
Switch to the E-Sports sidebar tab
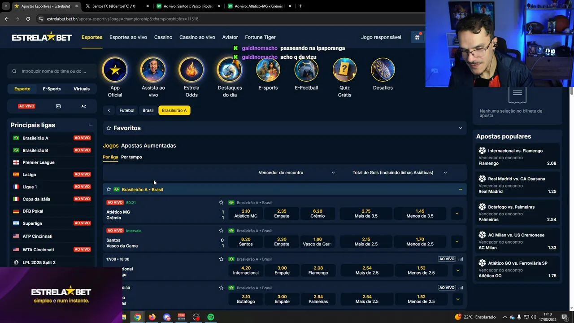coord(52,89)
